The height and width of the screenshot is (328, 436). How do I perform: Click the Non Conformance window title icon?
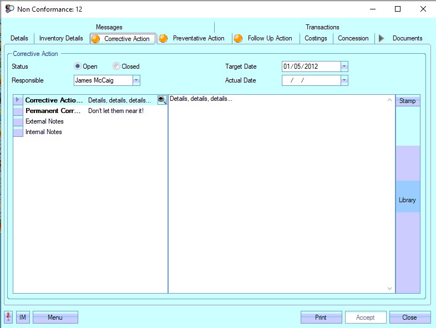(9, 9)
